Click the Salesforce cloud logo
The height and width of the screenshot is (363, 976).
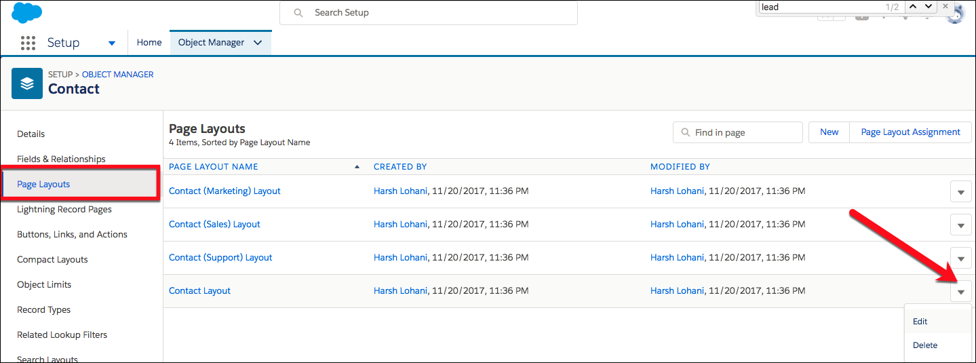point(27,12)
